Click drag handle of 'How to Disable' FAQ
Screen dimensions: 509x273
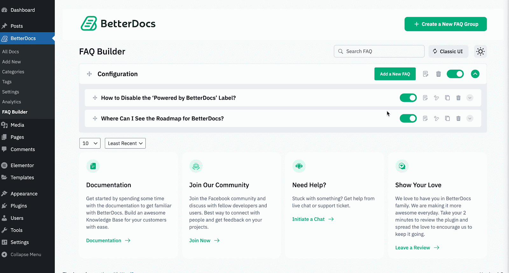95,98
